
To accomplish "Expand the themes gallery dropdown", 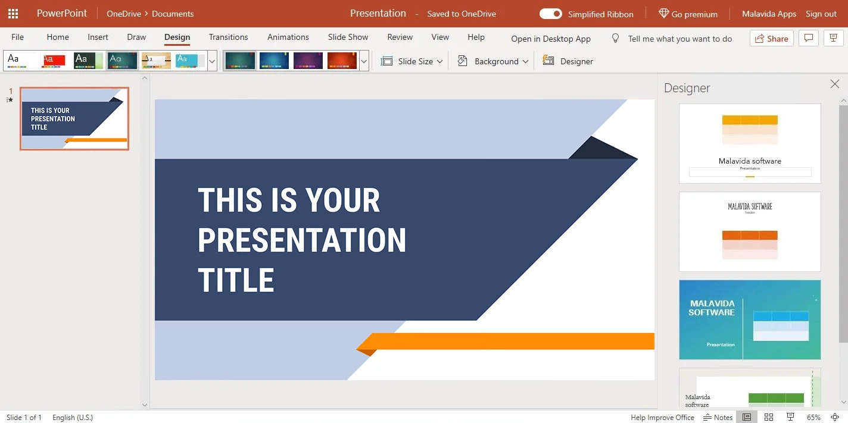I will coord(212,61).
